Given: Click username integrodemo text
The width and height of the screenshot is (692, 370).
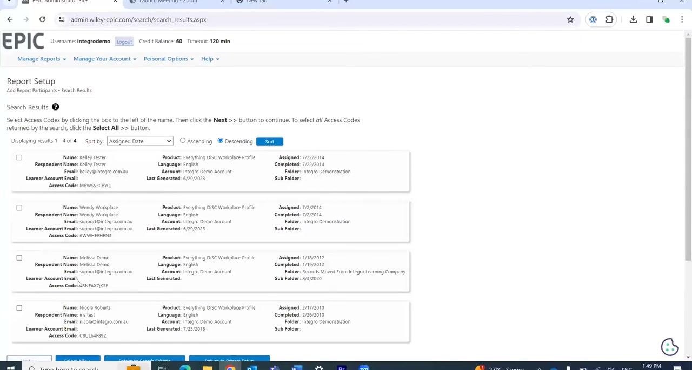Looking at the screenshot, I should (x=94, y=41).
